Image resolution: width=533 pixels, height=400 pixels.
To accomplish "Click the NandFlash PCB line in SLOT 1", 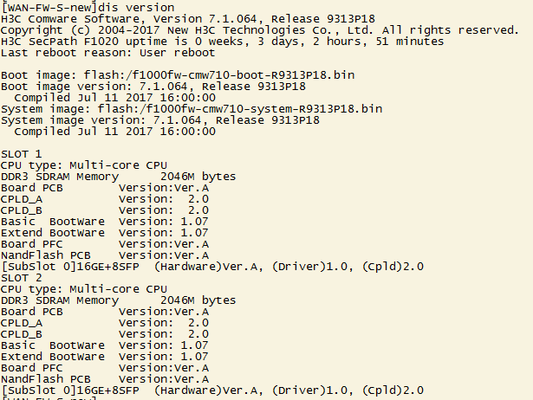I will (x=104, y=255).
